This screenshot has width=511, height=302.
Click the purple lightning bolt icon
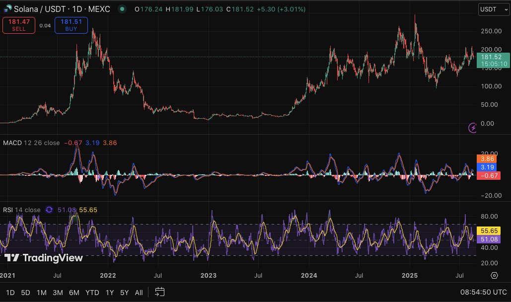472,128
